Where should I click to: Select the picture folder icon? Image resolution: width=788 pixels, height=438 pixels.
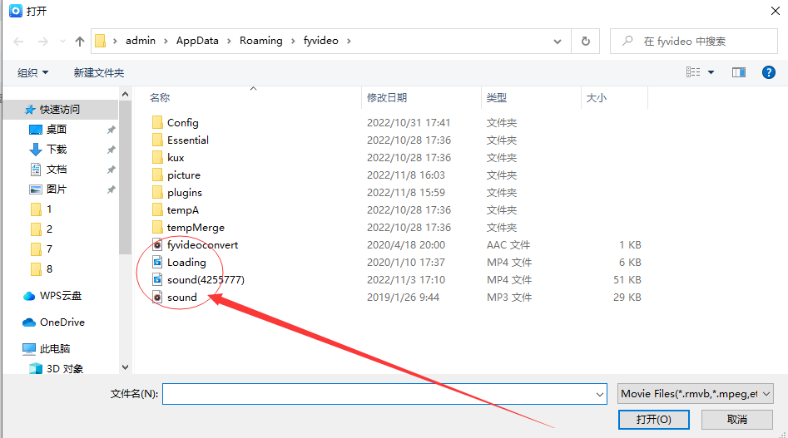pos(157,175)
